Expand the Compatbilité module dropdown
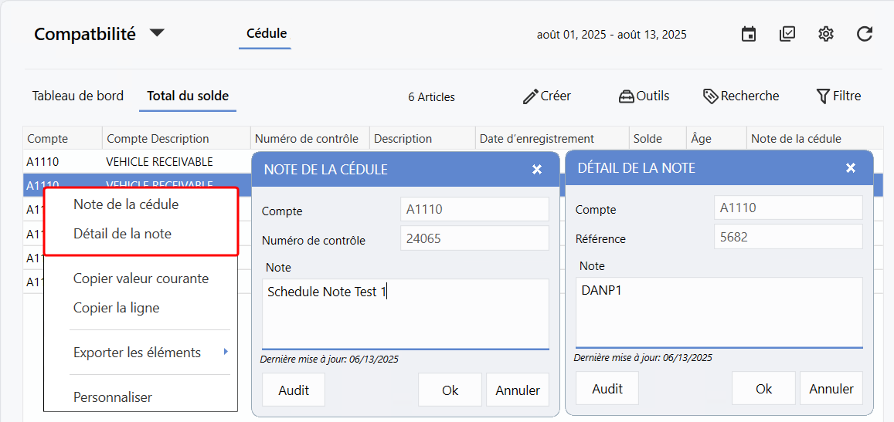 coord(157,33)
